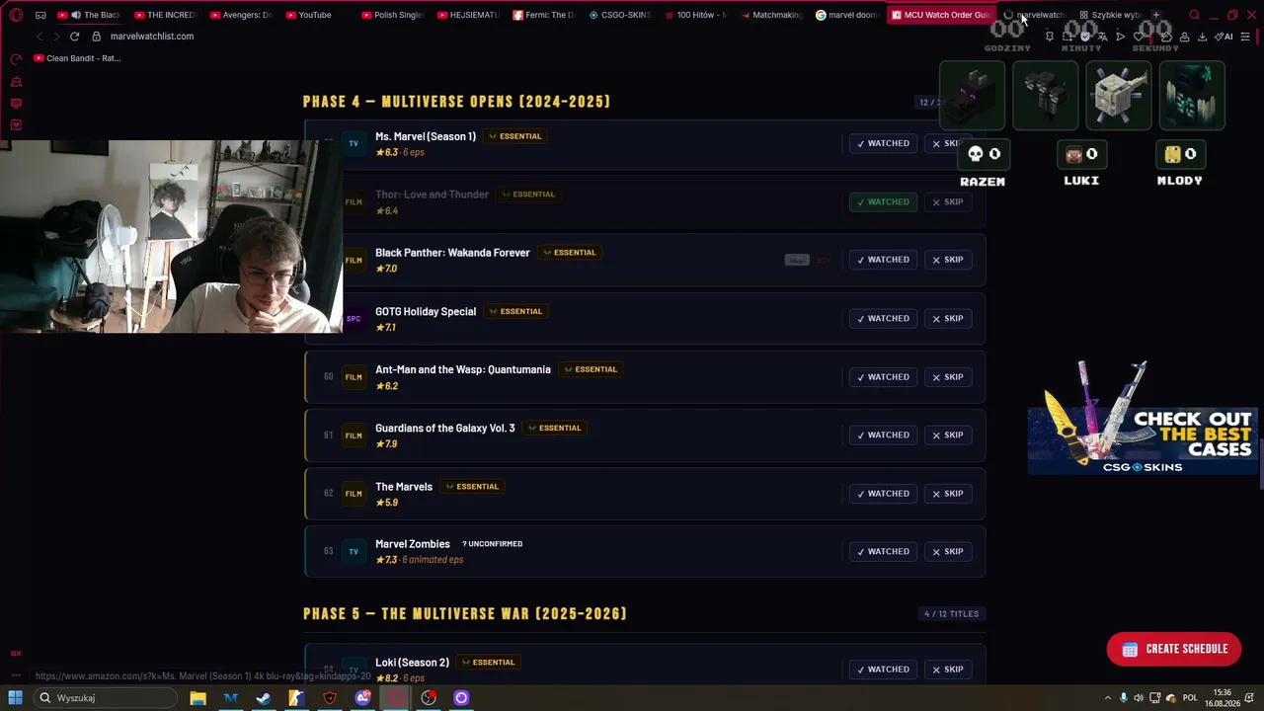Open the Opera GX main menu
Viewport: 1264px width, 711px height.
[x=16, y=15]
